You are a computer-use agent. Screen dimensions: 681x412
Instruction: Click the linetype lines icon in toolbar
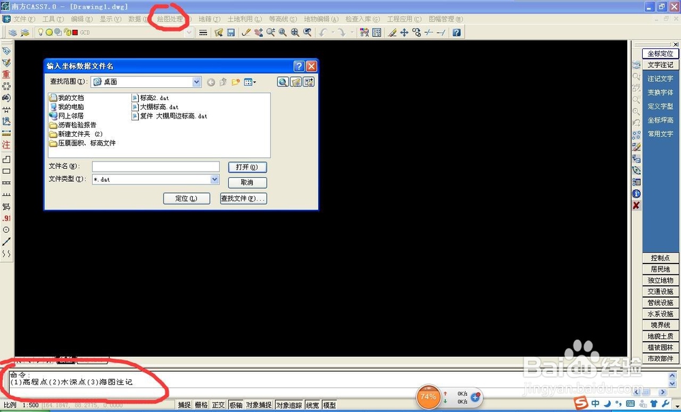pos(203,33)
